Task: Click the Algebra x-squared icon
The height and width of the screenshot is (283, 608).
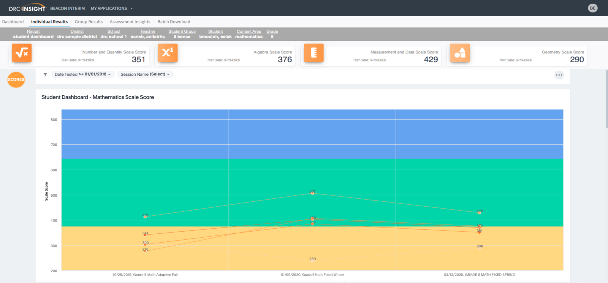Action: point(167,53)
